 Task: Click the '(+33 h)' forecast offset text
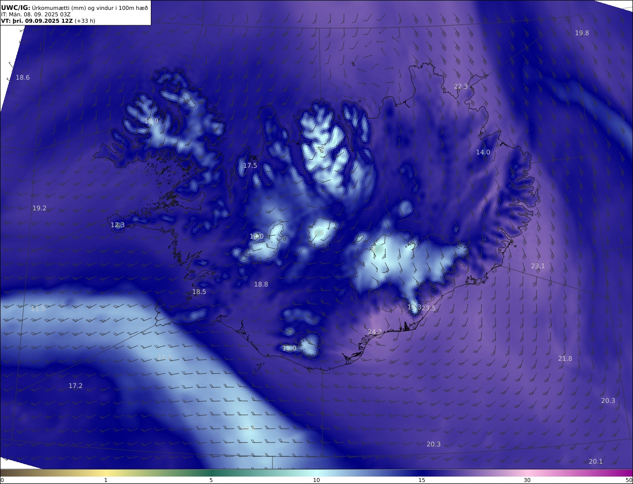85,21
